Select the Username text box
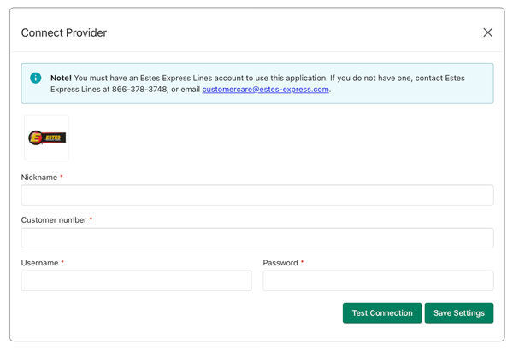 pos(136,281)
